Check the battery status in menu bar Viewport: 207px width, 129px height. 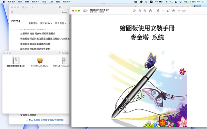[x=159, y=2]
